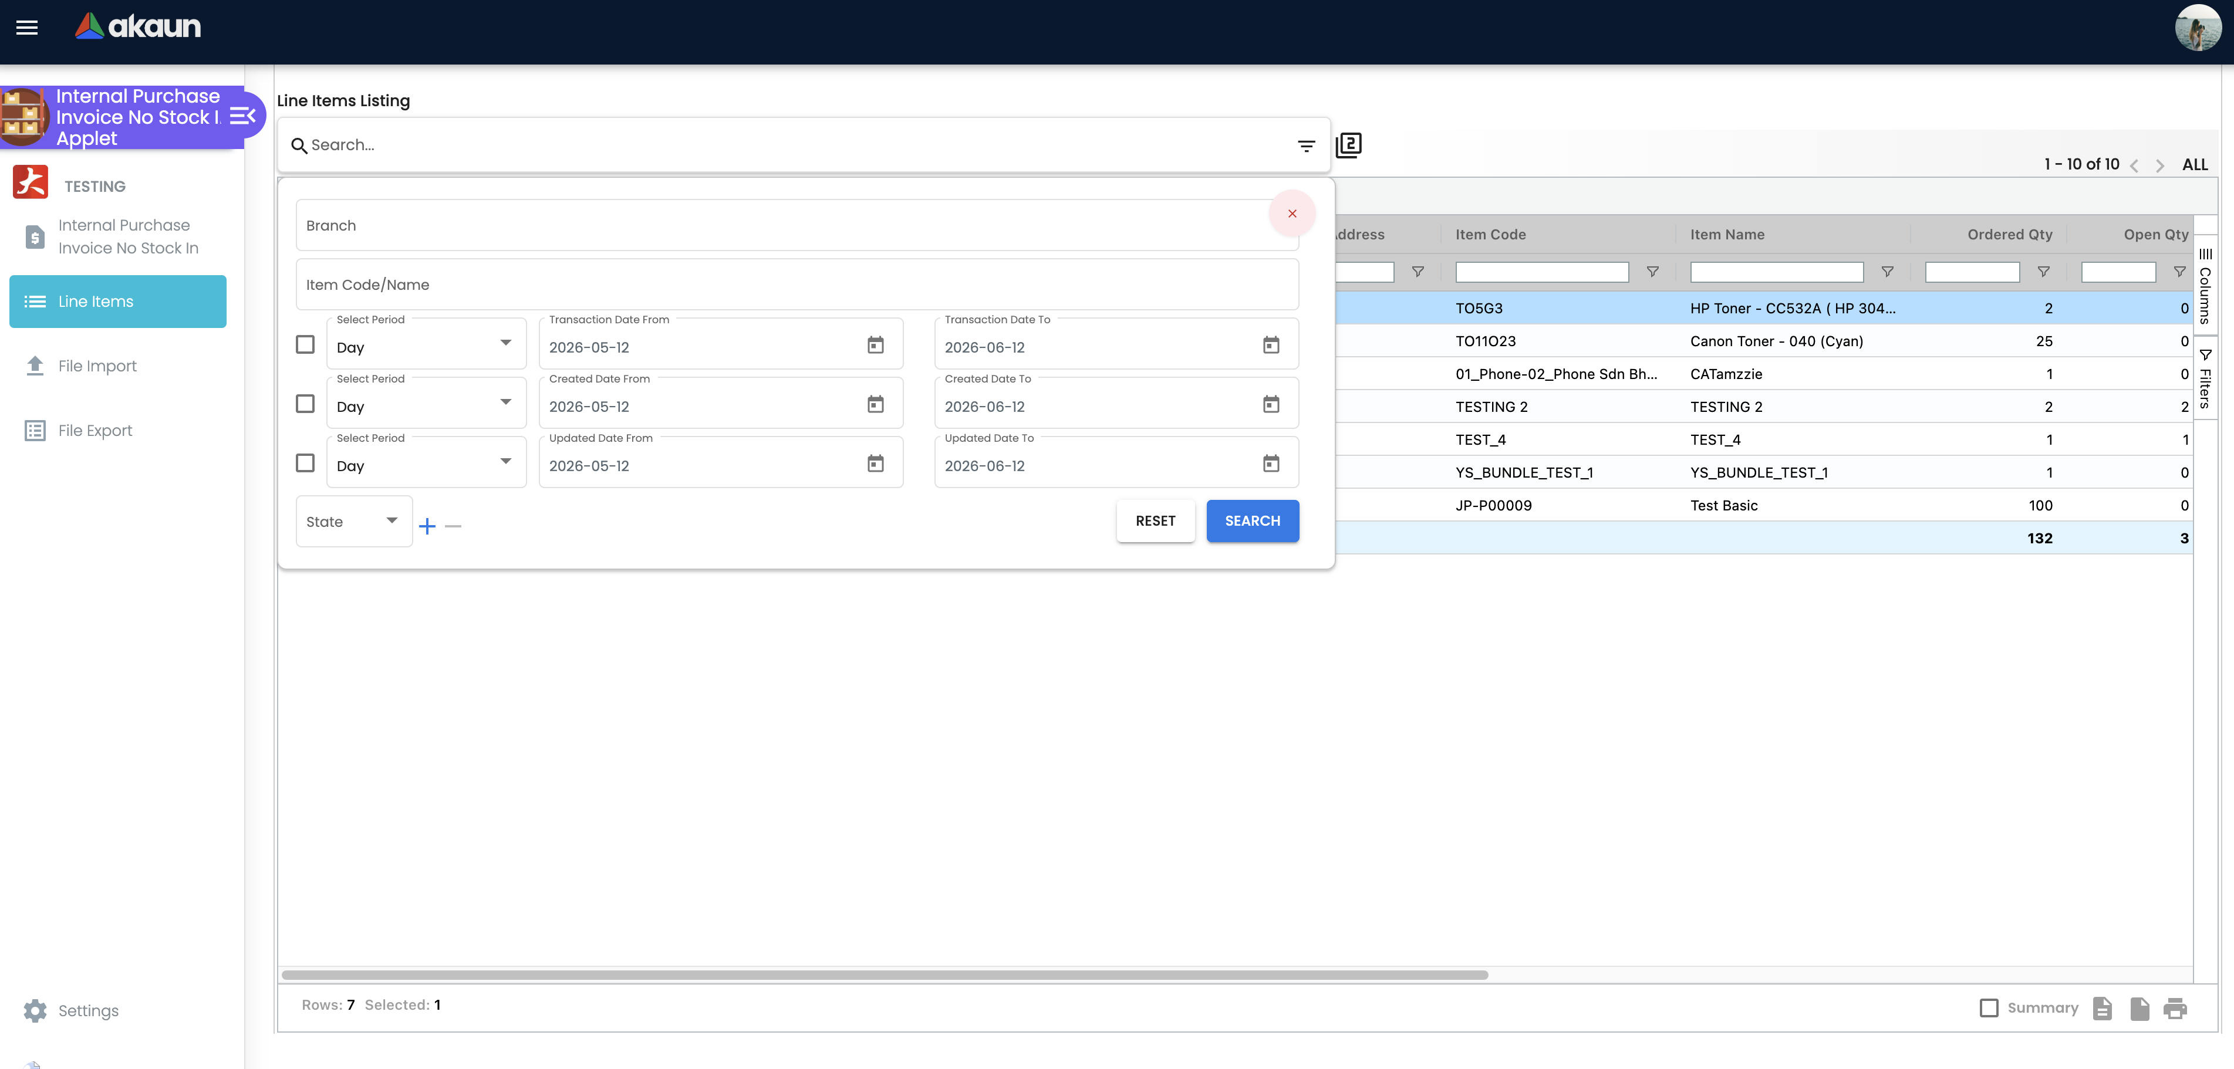
Task: Click the Item Name filter text box
Action: click(x=1777, y=272)
